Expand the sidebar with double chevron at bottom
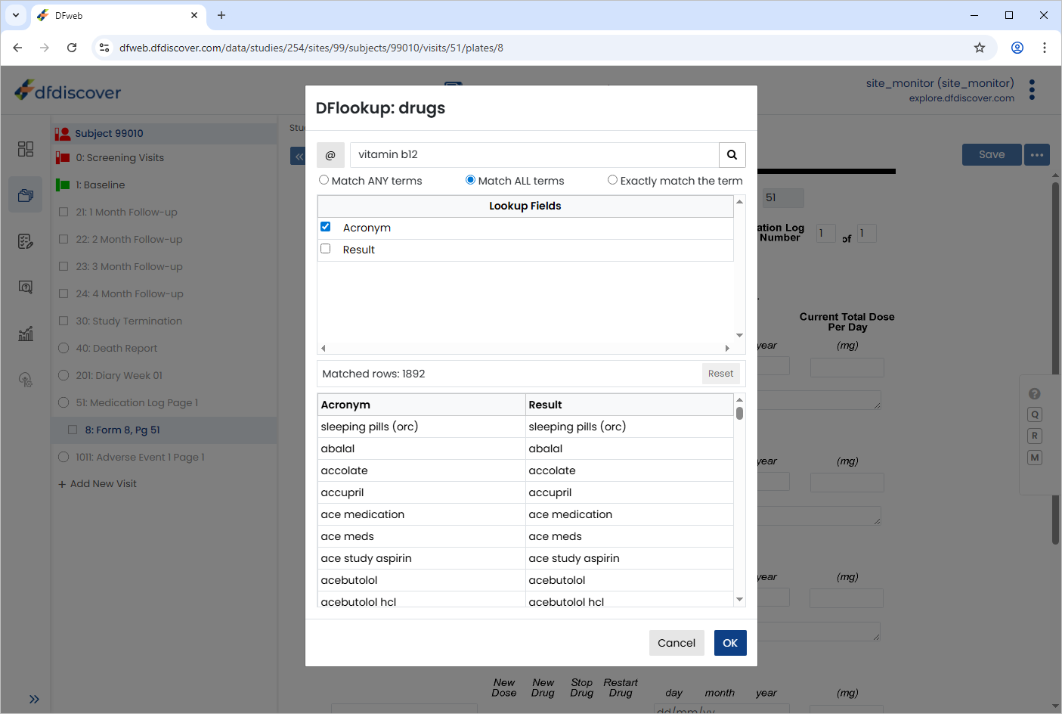1062x714 pixels. [x=34, y=699]
